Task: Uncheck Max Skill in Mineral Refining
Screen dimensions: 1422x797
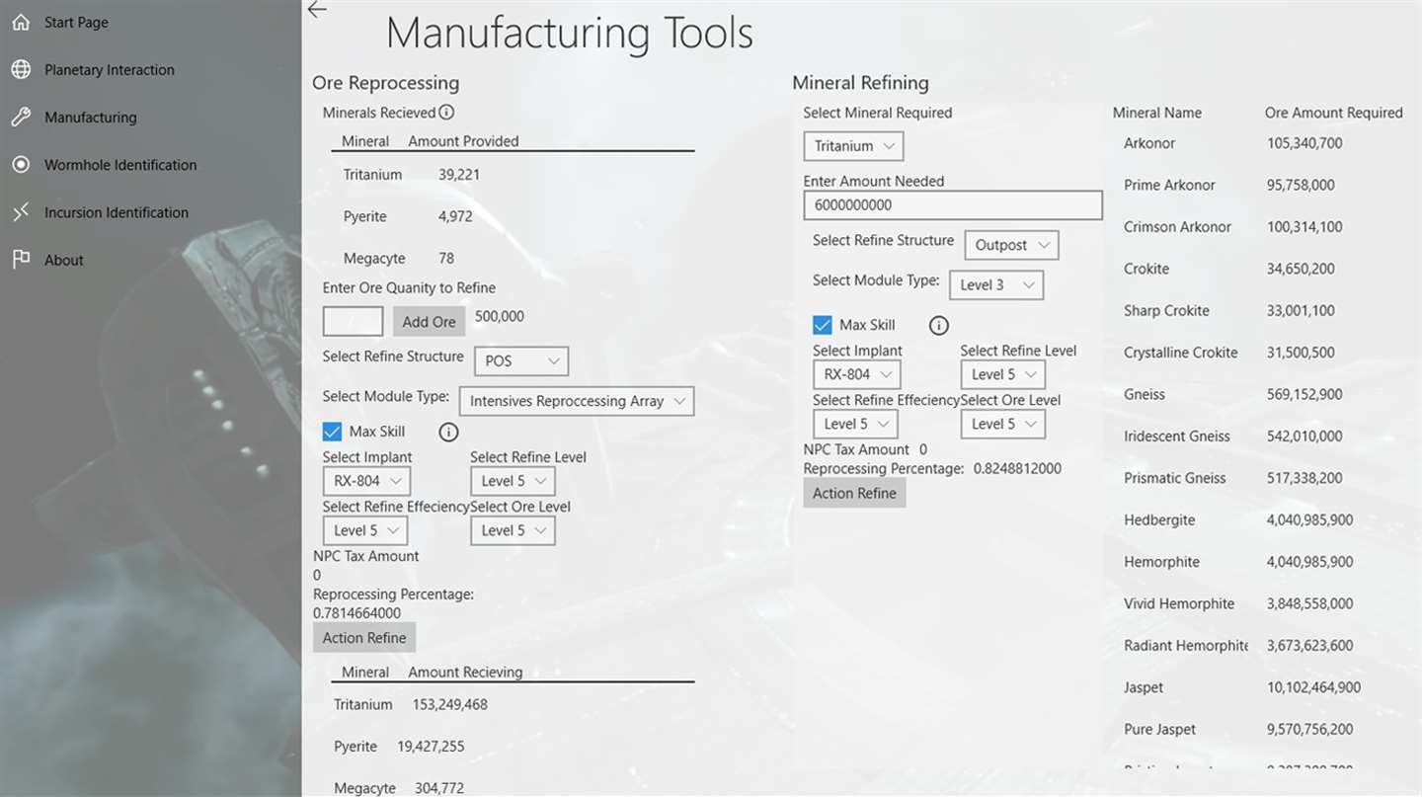Action: point(822,325)
